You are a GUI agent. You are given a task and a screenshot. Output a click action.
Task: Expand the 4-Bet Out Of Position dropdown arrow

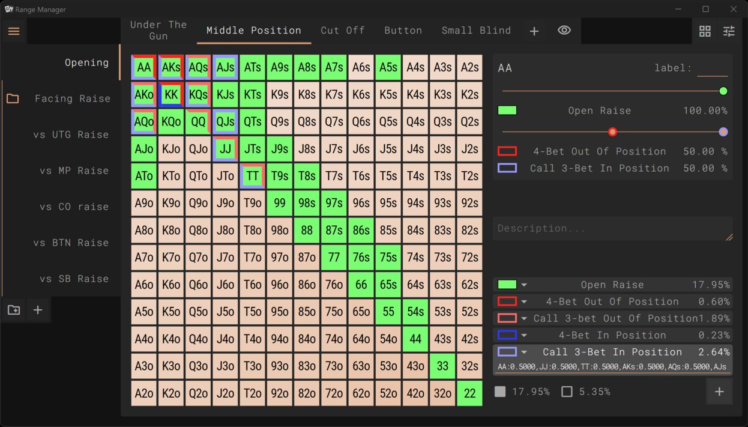tap(524, 302)
